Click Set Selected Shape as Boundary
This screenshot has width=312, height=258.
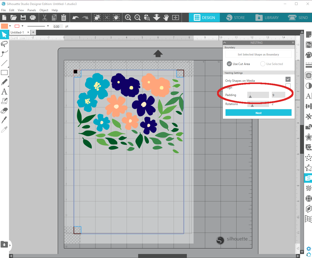[259, 54]
